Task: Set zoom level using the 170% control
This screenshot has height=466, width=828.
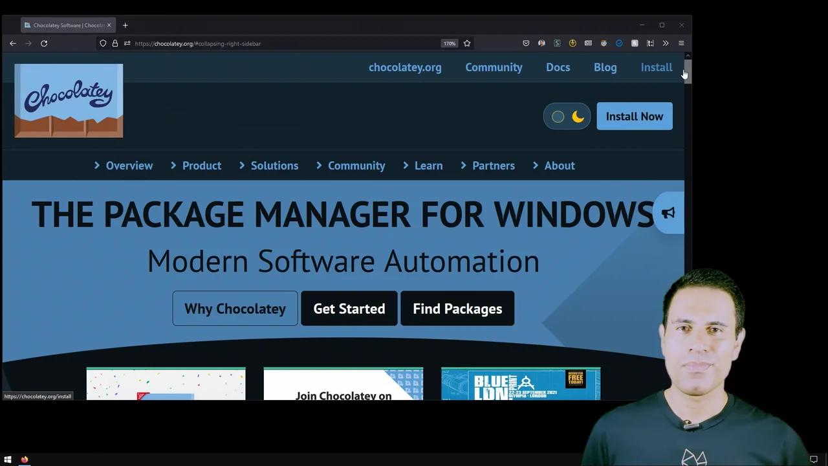Action: 449,43
